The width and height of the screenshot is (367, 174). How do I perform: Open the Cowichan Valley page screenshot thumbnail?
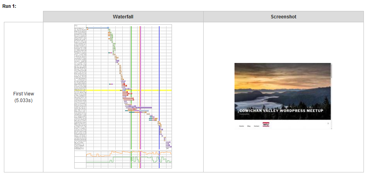point(283,96)
